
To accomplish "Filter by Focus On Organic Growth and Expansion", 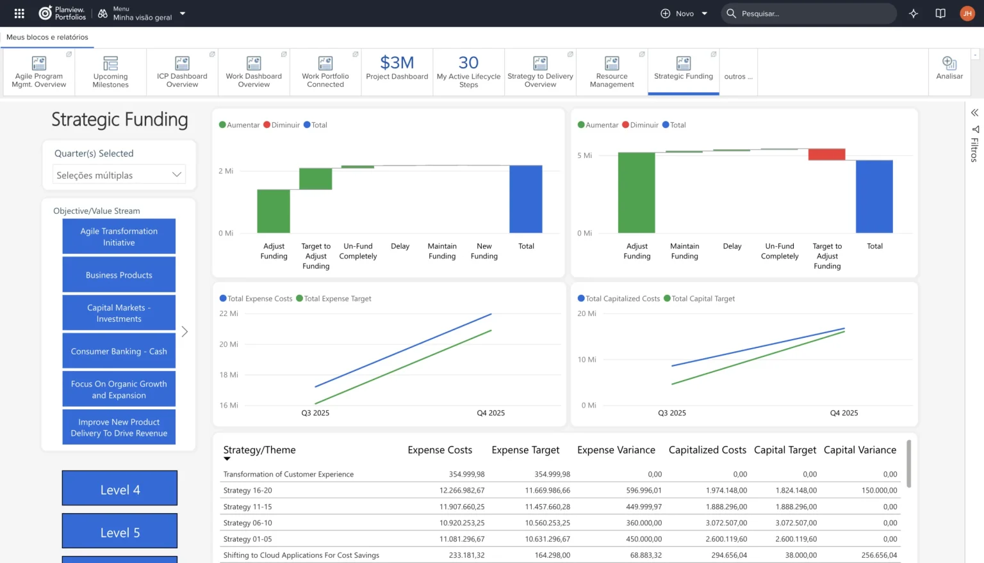I will [119, 389].
